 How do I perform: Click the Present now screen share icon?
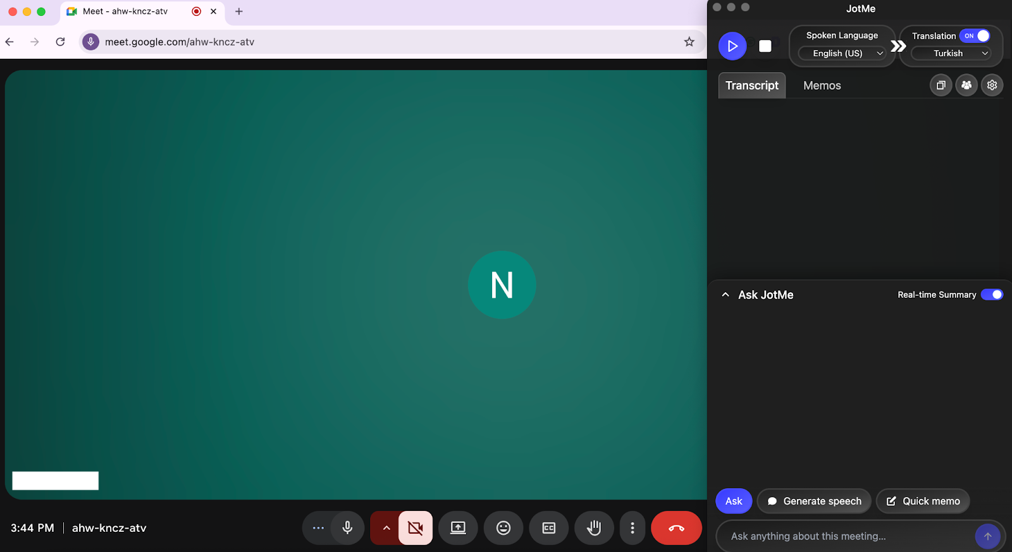point(458,527)
